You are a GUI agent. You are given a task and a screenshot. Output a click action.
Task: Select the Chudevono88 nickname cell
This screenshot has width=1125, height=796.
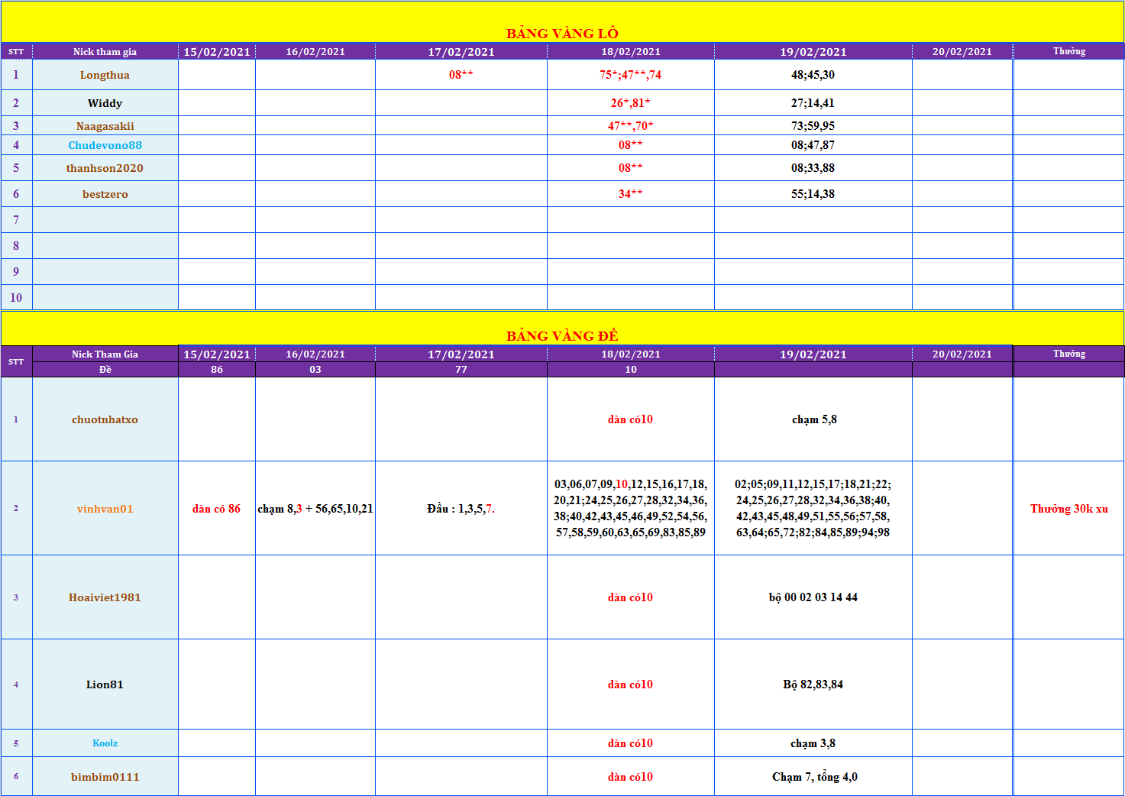click(105, 145)
